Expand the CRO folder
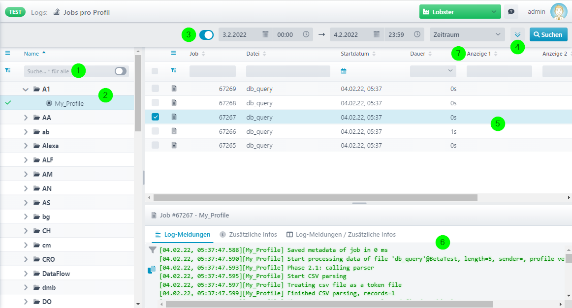572x308 pixels. point(26,259)
